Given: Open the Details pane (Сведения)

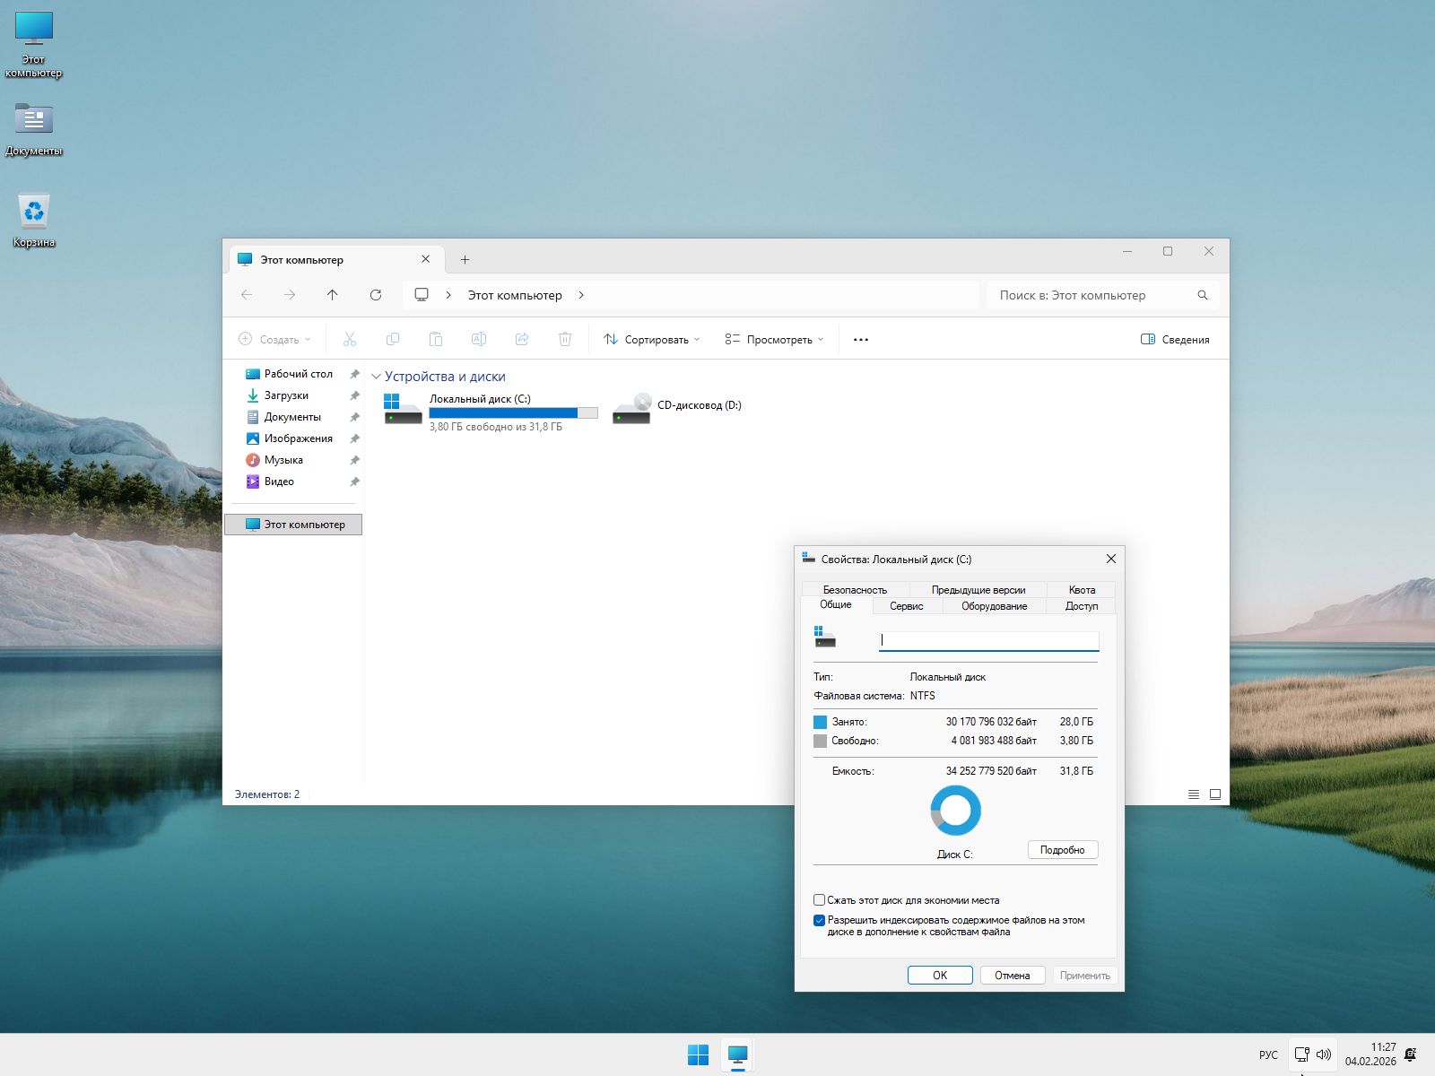Looking at the screenshot, I should tap(1175, 340).
